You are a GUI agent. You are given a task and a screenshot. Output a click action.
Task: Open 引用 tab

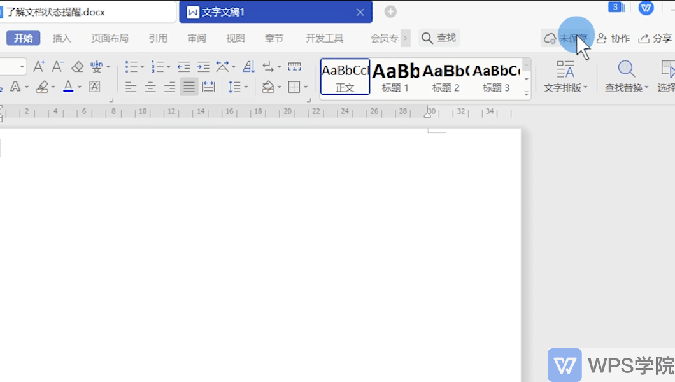[158, 38]
